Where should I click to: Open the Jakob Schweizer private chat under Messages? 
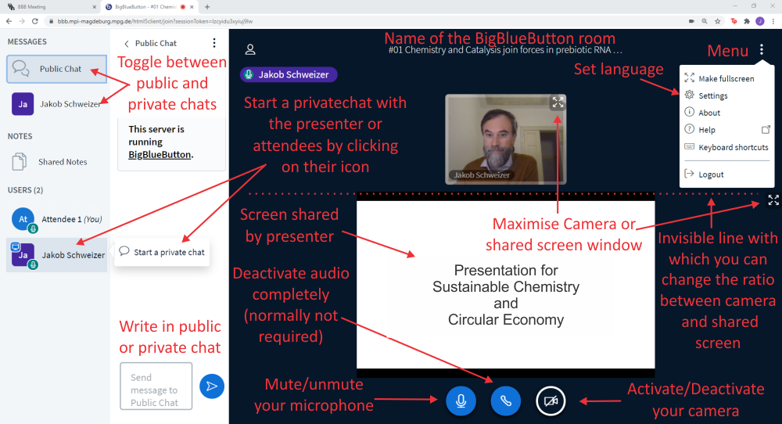point(57,104)
